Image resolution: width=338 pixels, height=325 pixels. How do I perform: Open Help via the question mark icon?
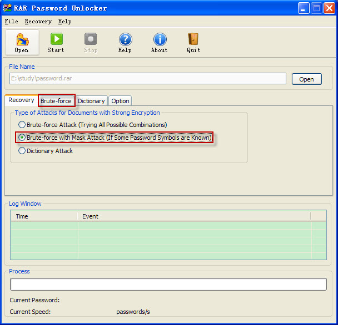pos(125,43)
